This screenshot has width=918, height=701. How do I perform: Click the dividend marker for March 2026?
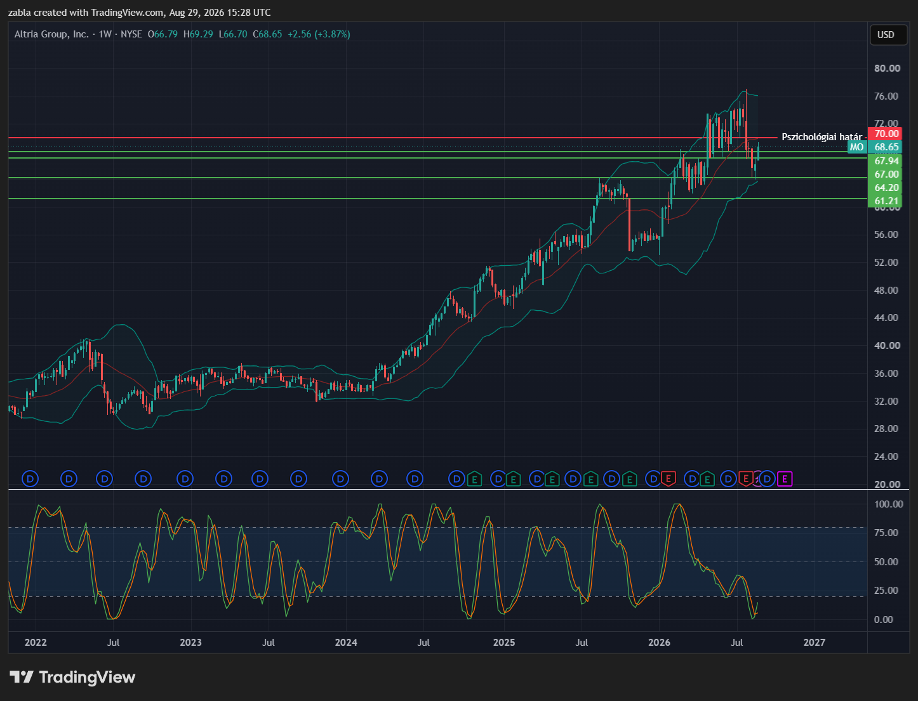coord(693,479)
